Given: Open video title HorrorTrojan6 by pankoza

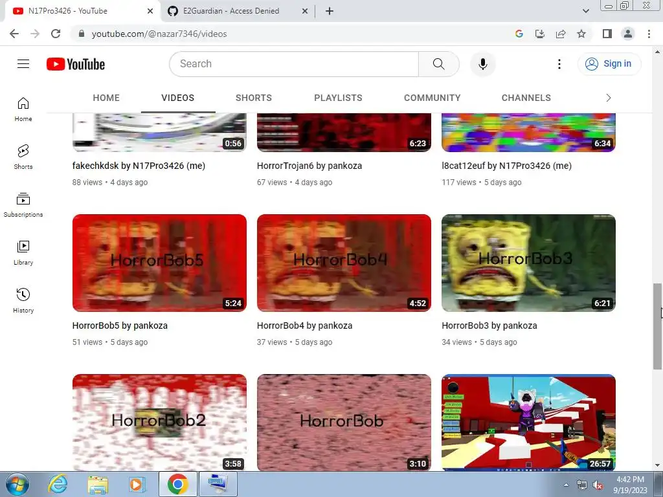Looking at the screenshot, I should 309,166.
